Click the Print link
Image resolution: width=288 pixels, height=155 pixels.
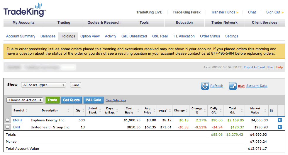click(271, 67)
